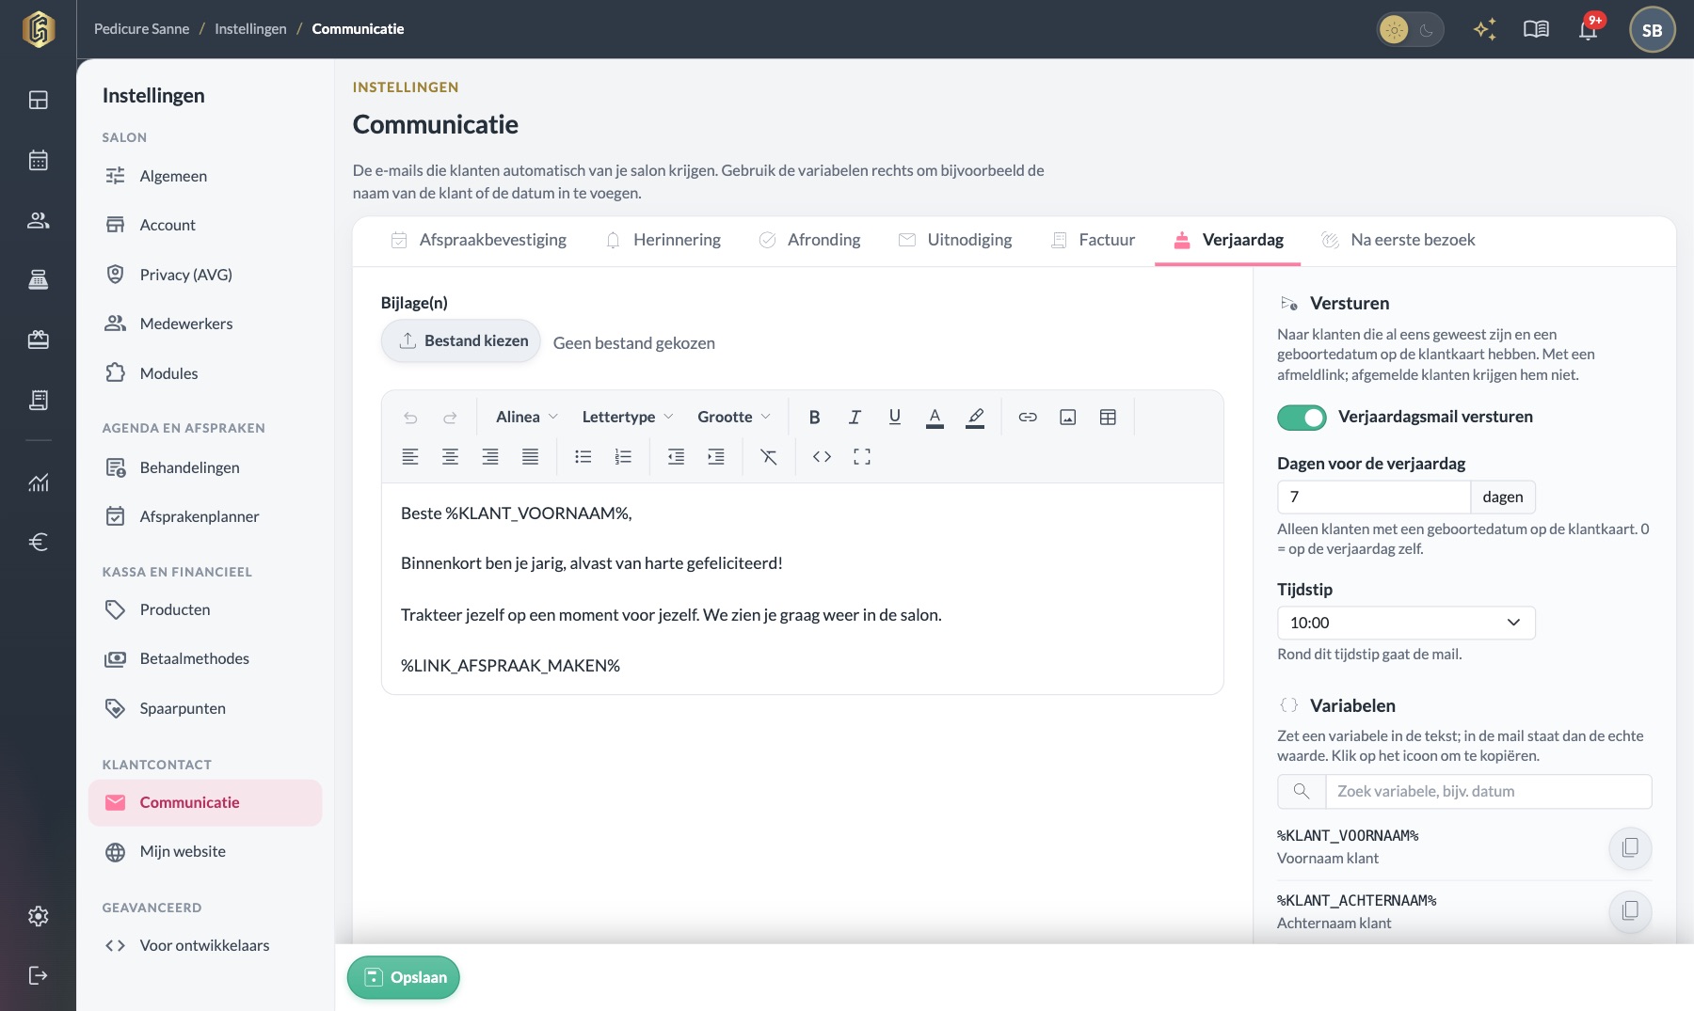
Task: Insert a table in the editor
Action: click(x=1108, y=417)
